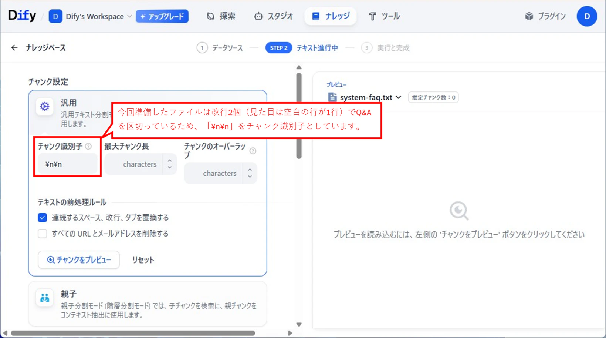This screenshot has width=606, height=338.
Task: Click the チャンク設定 heading
Action: point(48,82)
